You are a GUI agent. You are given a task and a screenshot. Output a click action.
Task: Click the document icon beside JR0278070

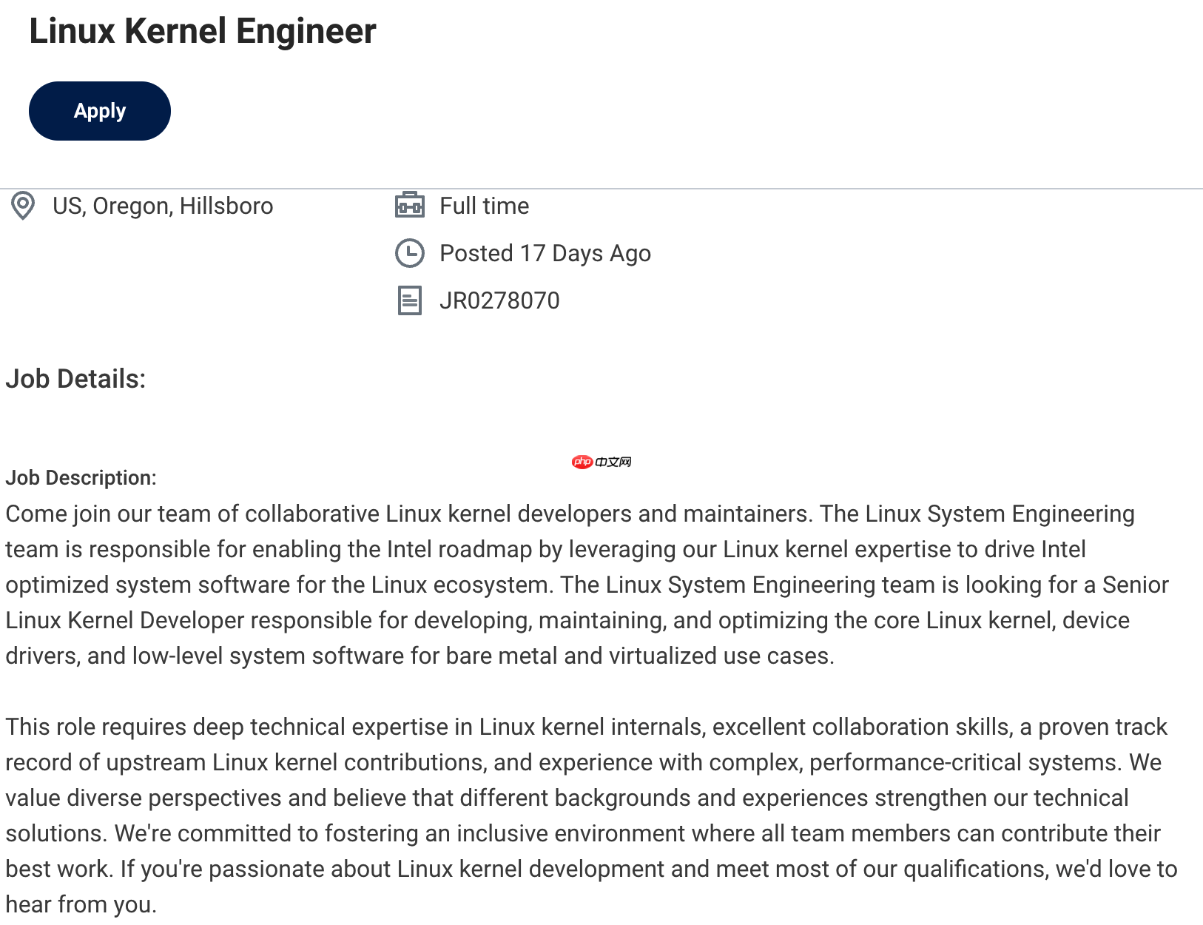tap(410, 300)
